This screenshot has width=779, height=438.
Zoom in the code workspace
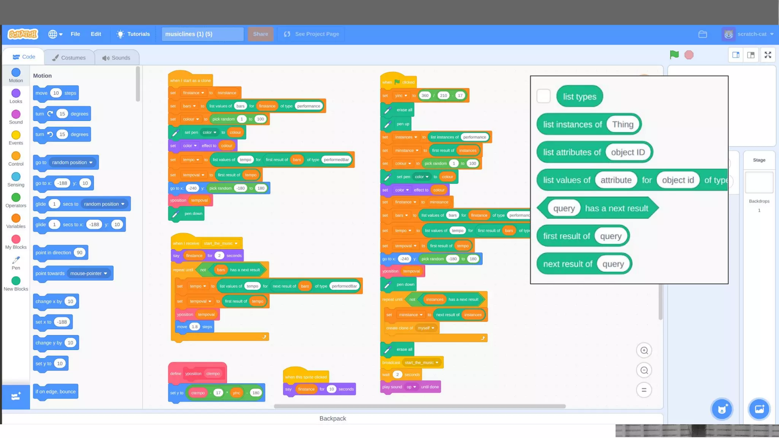tap(644, 351)
